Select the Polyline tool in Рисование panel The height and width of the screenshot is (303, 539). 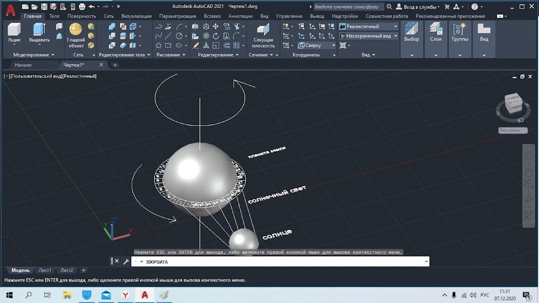158,27
